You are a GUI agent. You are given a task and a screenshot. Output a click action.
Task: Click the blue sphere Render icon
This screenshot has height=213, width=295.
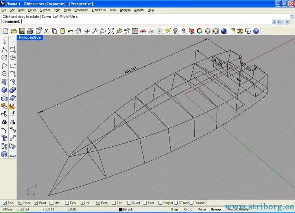click(224, 31)
